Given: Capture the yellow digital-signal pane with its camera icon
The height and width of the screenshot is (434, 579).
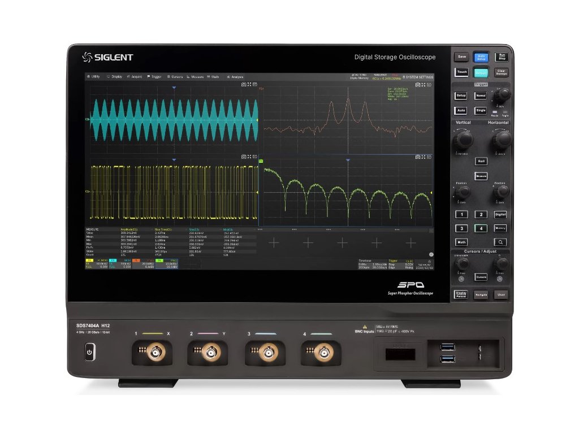Looking at the screenshot, I should coord(244,157).
